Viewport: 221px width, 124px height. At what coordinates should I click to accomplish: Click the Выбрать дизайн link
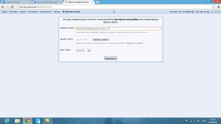coord(100,39)
